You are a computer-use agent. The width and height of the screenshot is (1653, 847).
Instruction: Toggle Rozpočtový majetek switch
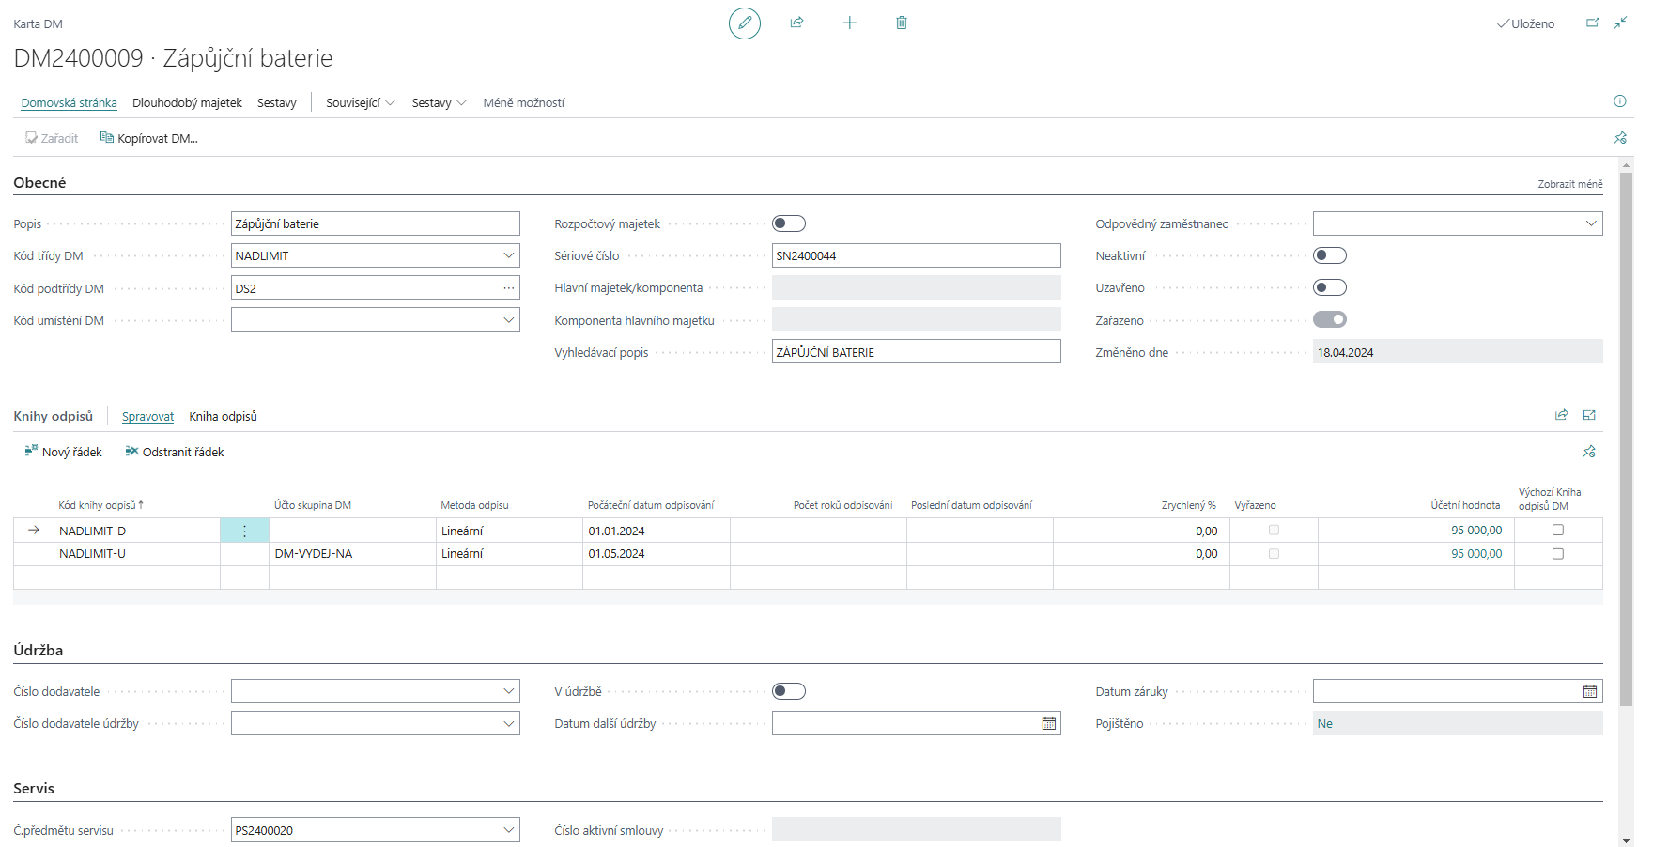pos(789,223)
